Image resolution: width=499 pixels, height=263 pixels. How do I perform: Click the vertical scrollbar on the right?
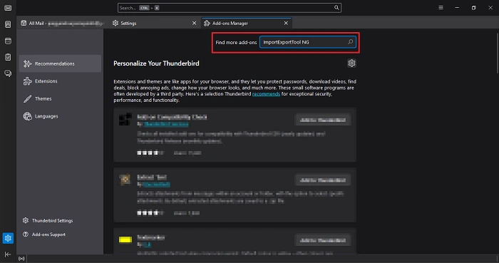(497, 53)
